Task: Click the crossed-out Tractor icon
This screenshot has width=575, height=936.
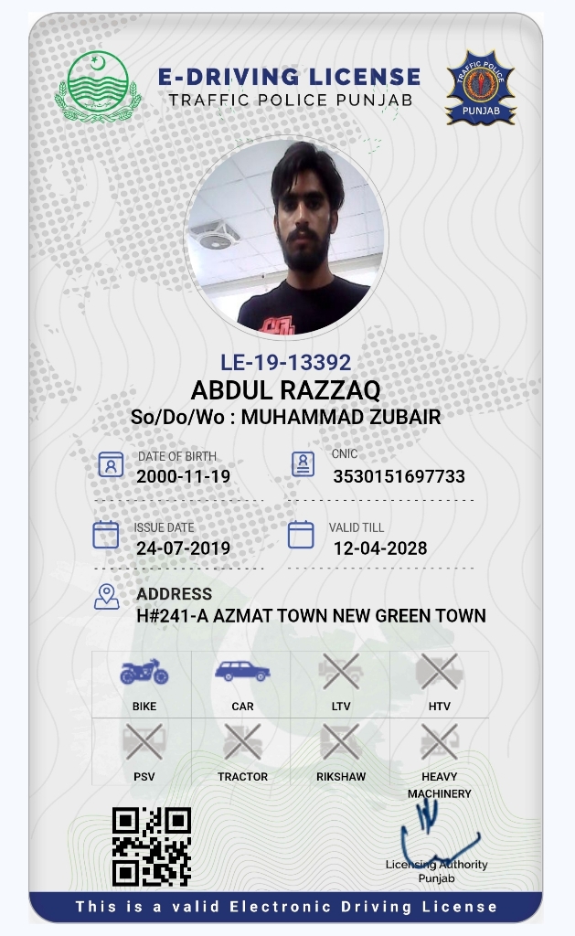Action: click(242, 742)
